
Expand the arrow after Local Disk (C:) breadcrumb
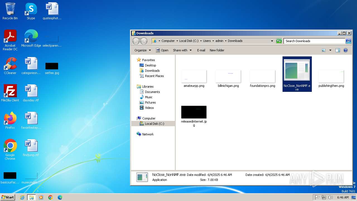pos(201,41)
